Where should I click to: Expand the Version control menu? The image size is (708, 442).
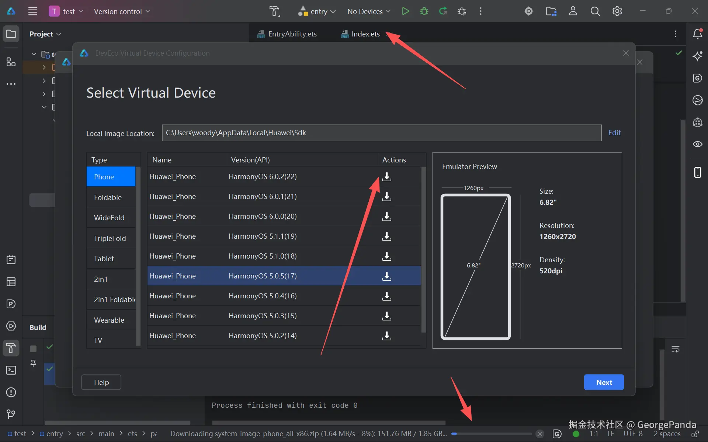tap(122, 11)
